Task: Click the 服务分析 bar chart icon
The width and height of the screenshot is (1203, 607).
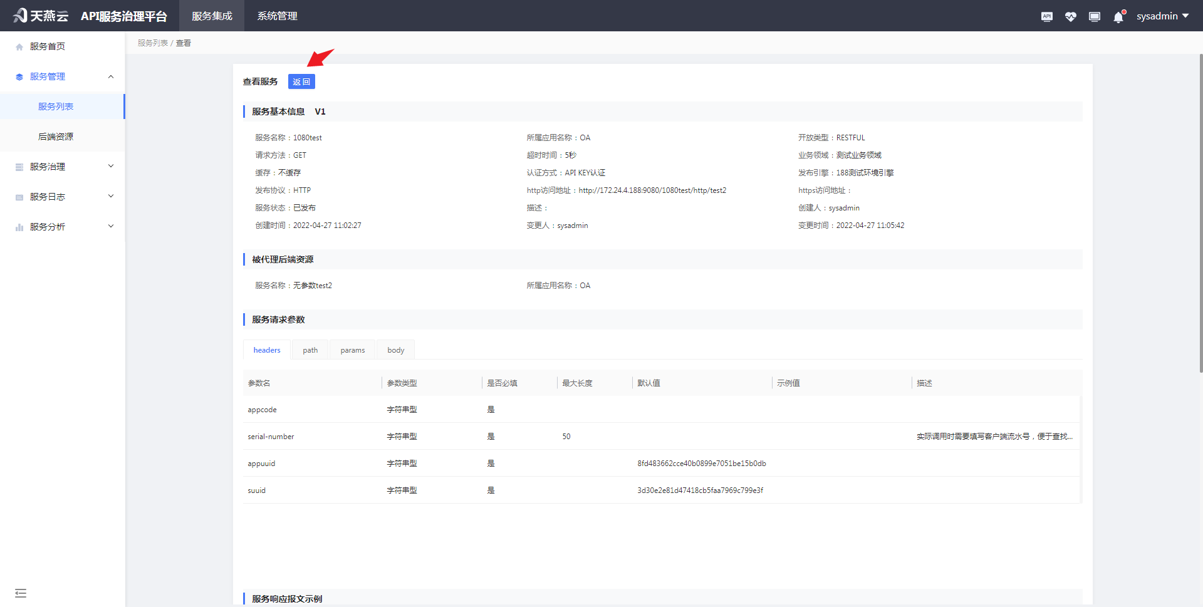Action: pyautogui.click(x=18, y=226)
